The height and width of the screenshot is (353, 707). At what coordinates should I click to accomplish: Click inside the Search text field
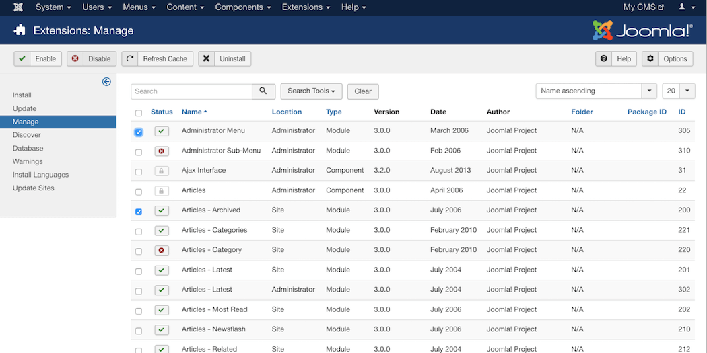[x=191, y=91]
